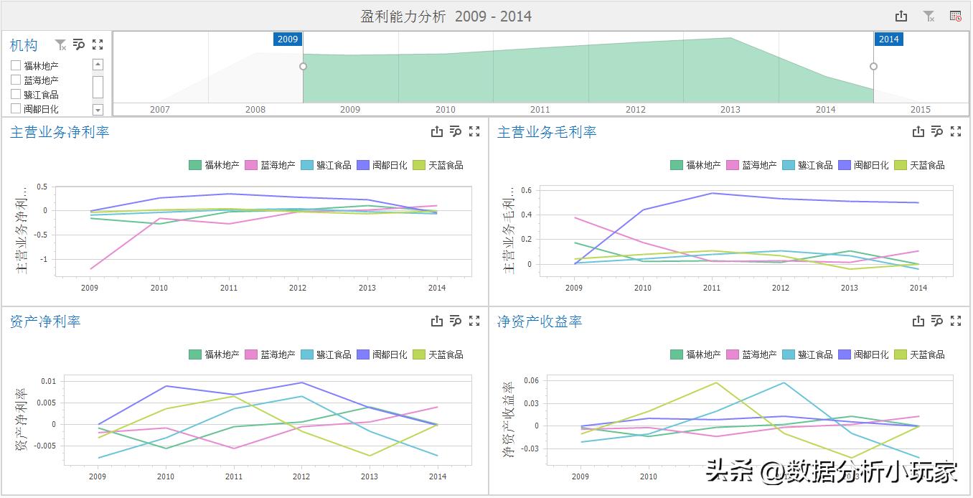Open the explore data icon on 净资产收益率 chart
This screenshot has height=498, width=973.
(936, 321)
